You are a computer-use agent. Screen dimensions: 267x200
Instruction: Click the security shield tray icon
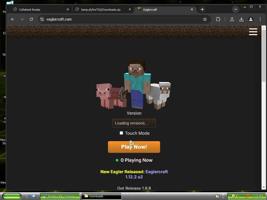tap(233, 196)
